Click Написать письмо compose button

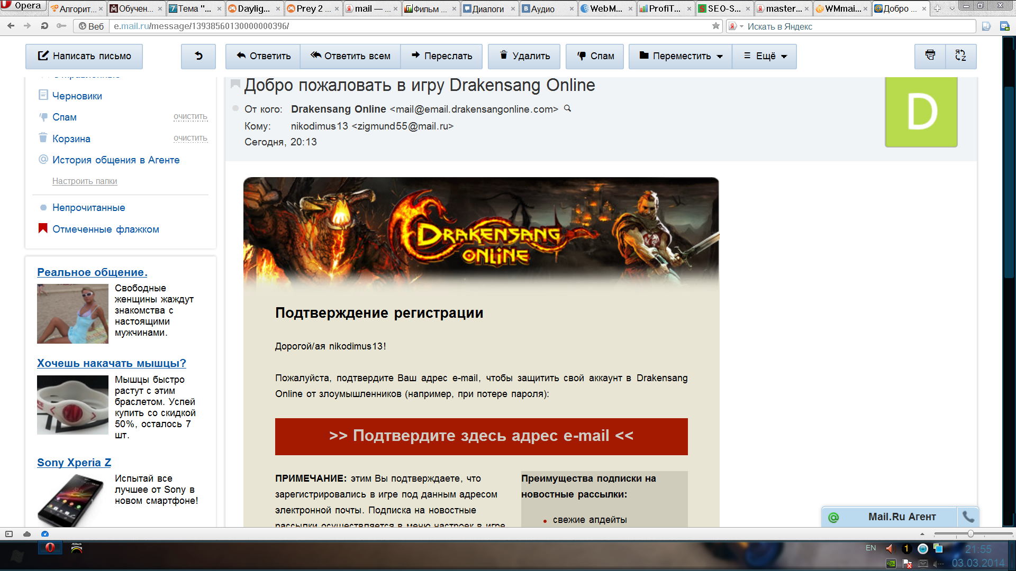tap(84, 56)
